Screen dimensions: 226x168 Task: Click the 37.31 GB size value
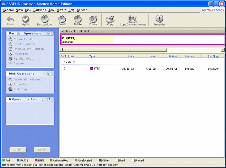pos(128,69)
